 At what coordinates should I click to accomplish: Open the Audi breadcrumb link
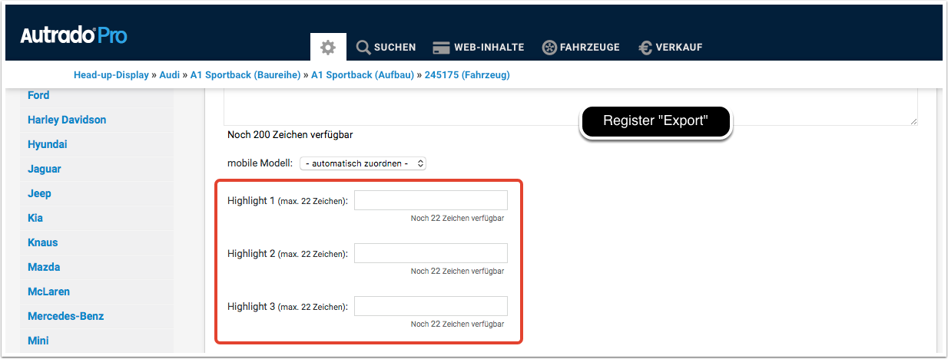click(169, 75)
